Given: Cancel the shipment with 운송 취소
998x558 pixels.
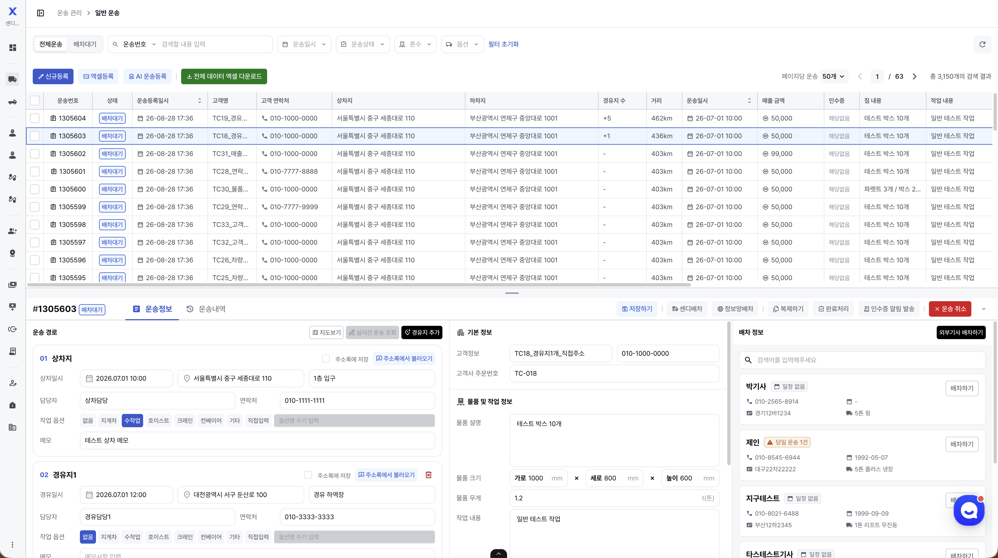Looking at the screenshot, I should [950, 309].
